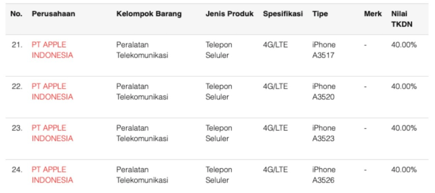Select the iPhone A3520 type cell
Viewport: 435px width, 193px height.
324,91
